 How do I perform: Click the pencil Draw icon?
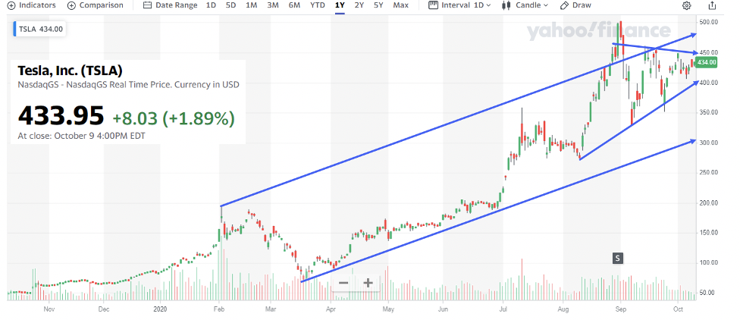tap(564, 5)
